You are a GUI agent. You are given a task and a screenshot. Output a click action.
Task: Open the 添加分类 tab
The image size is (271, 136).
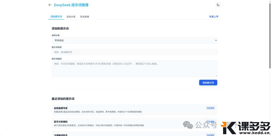[71, 17]
